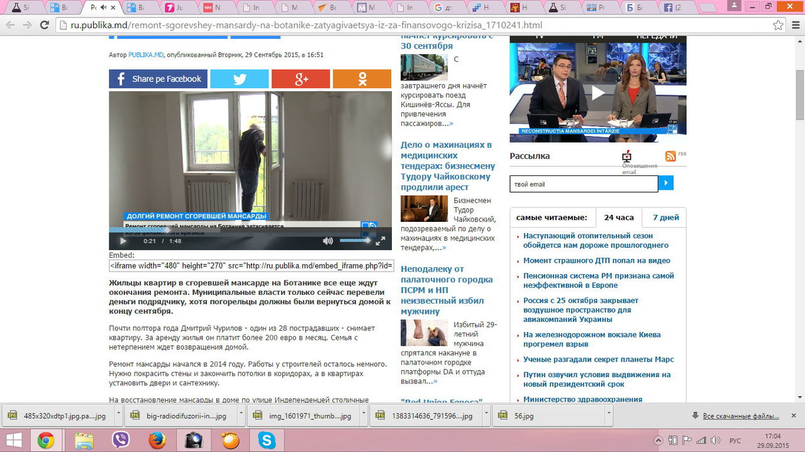Switch to the '24 часа' tab
805x452 pixels.
[619, 218]
